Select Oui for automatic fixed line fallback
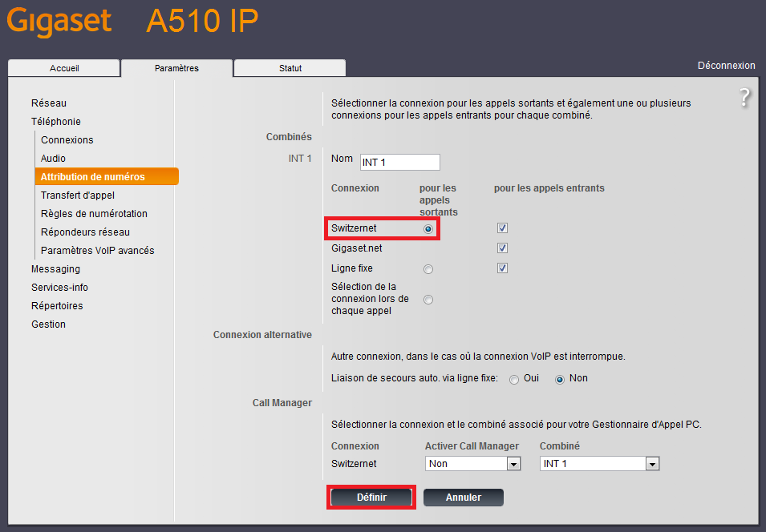766x532 pixels. [x=514, y=379]
